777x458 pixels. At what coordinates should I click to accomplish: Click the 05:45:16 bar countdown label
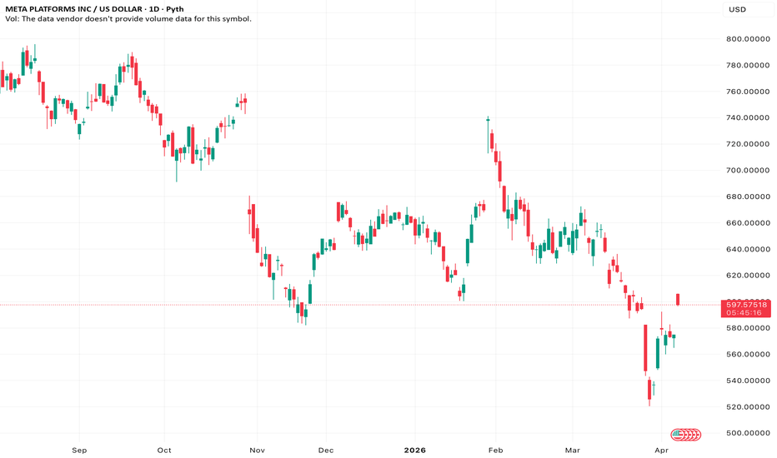[744, 313]
